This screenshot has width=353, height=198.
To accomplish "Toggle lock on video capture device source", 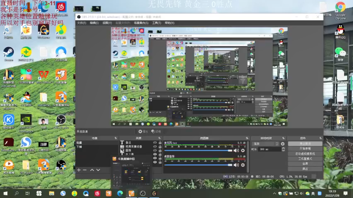I will point(160,147).
